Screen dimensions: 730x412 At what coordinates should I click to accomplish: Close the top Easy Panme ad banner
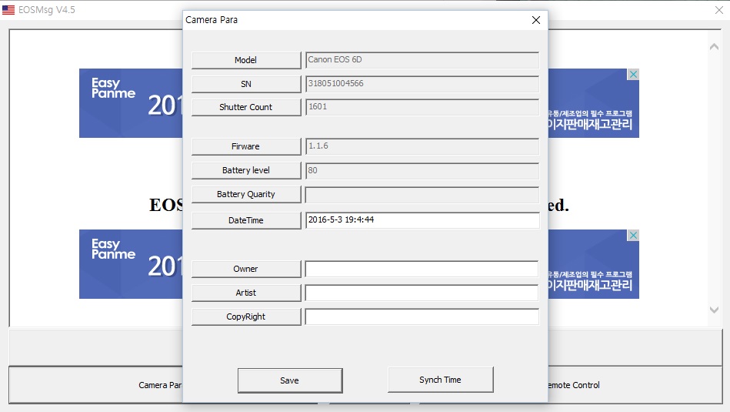(632, 75)
